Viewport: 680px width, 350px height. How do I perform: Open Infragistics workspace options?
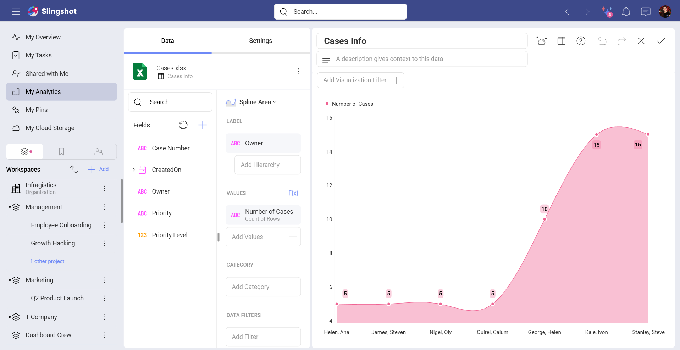[x=104, y=188]
